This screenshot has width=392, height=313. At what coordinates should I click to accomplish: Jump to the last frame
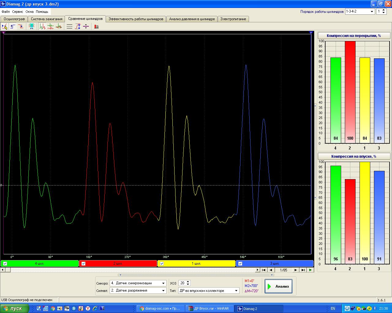303,270
